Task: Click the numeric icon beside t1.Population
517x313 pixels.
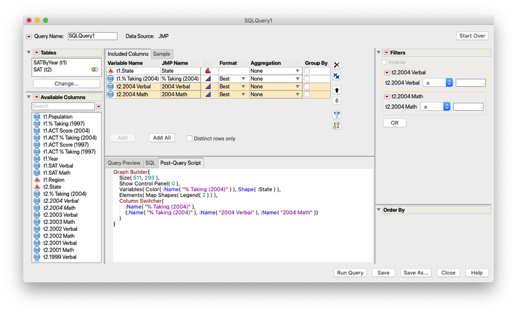Action: [37, 117]
